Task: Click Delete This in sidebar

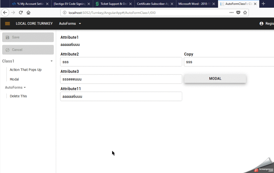Action: pyautogui.click(x=18, y=96)
